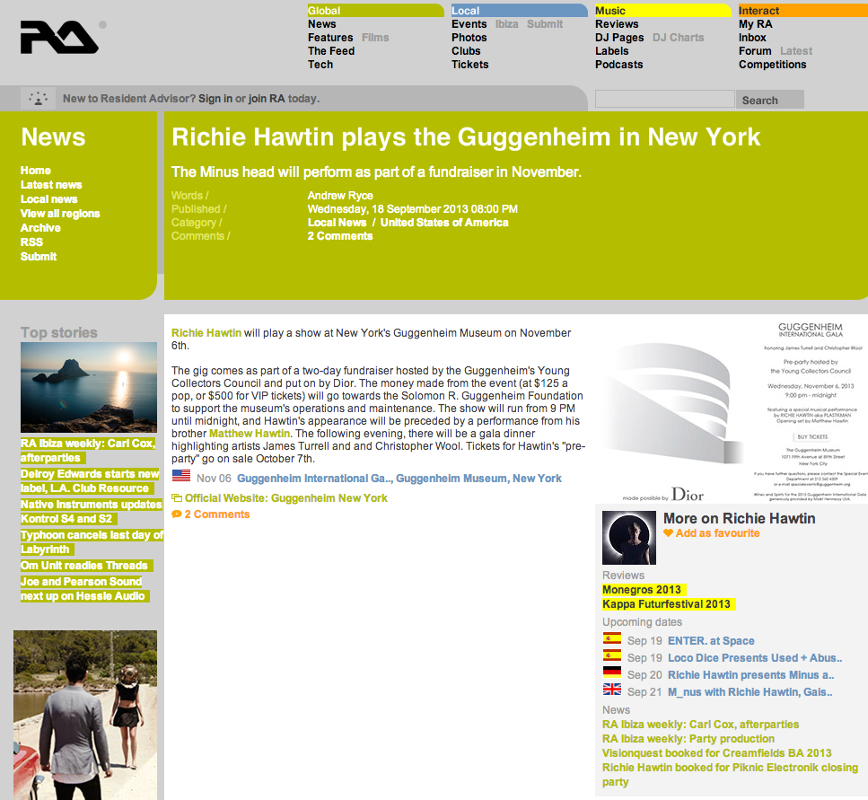Open Photos section

click(x=469, y=37)
